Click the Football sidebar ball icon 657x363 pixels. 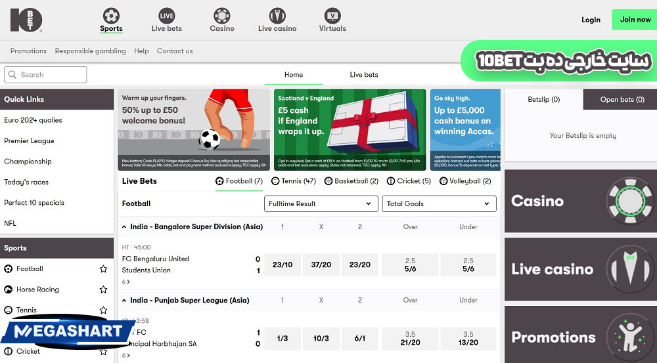click(x=8, y=268)
